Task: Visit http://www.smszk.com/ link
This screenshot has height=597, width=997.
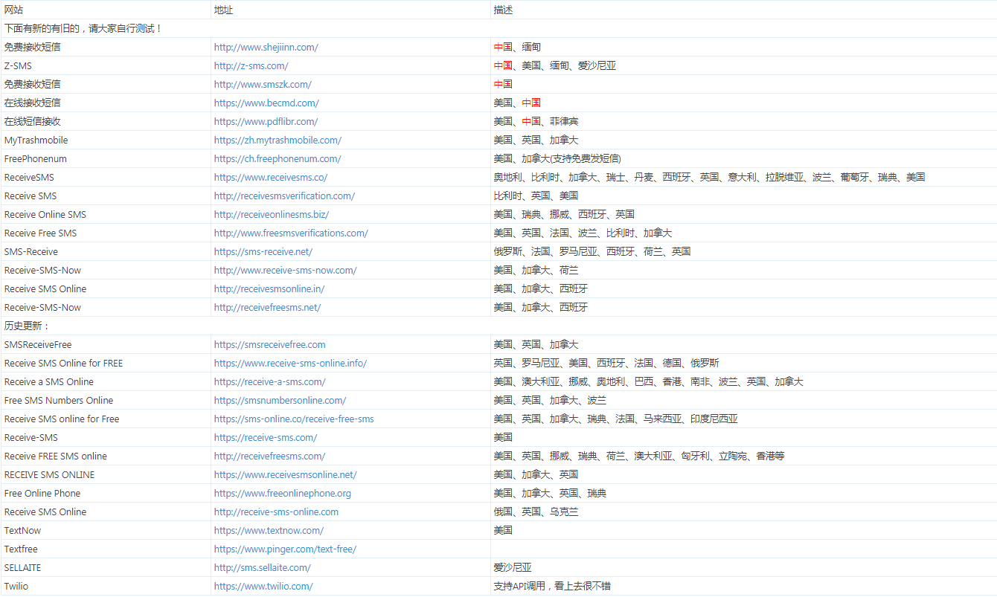Action: [263, 84]
